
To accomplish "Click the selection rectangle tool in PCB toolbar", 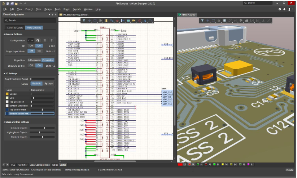I will [214, 21].
